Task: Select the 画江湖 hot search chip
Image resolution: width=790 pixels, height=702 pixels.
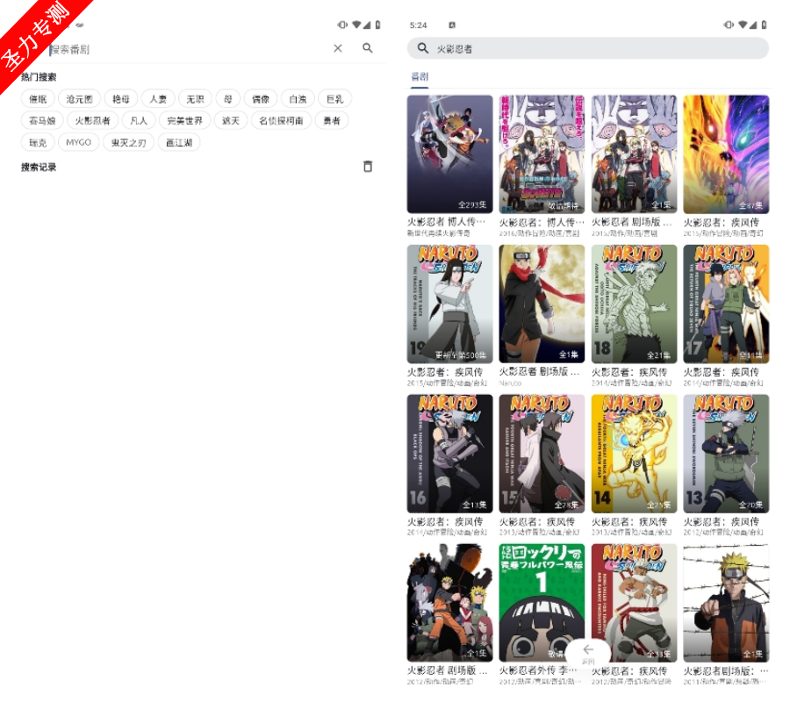Action: tap(179, 142)
